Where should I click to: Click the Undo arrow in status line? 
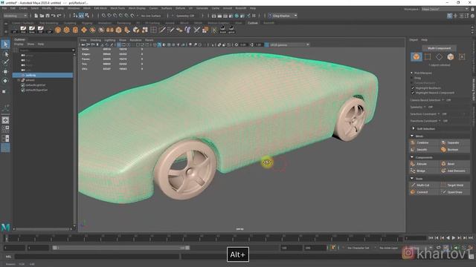[54, 16]
